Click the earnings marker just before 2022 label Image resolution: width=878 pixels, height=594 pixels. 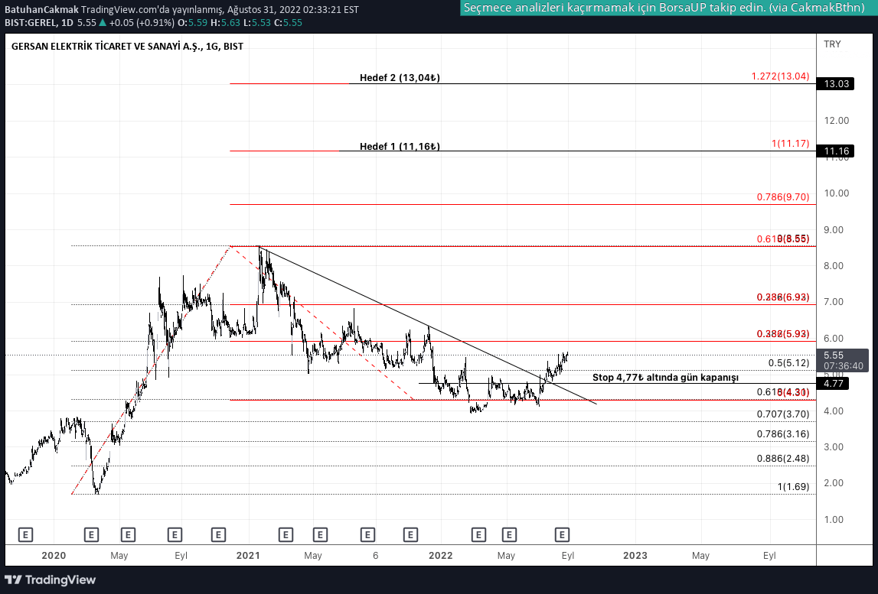coord(410,534)
